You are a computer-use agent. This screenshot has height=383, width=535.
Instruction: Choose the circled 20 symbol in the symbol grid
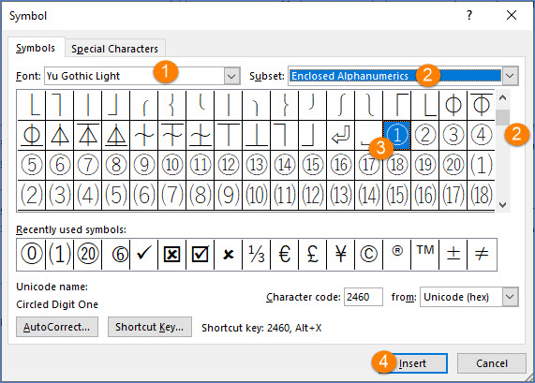pyautogui.click(x=453, y=165)
